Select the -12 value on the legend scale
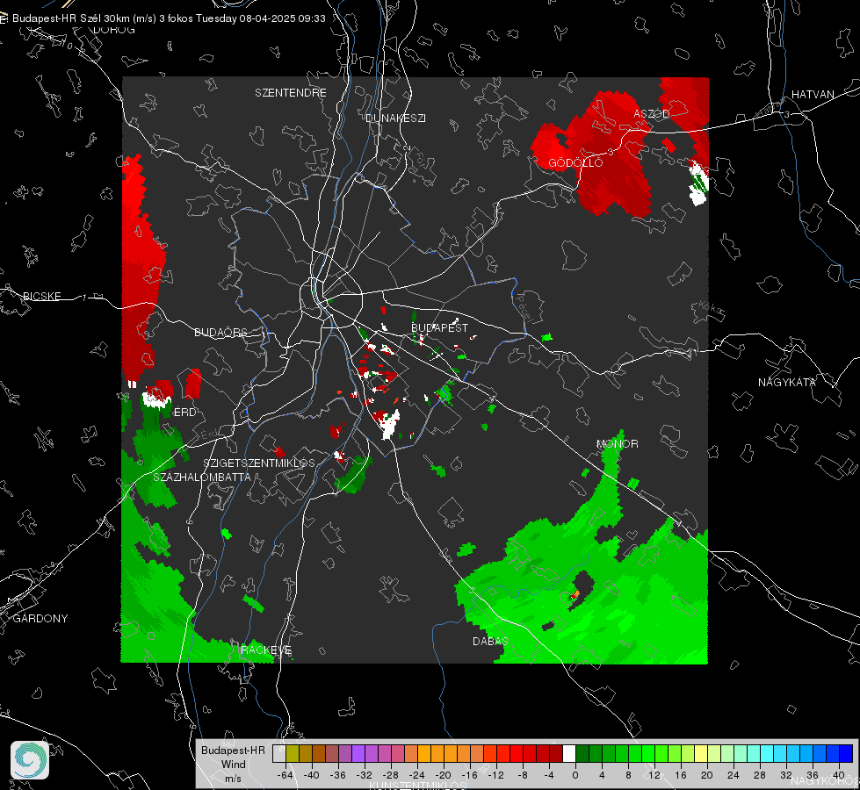Screen dimensions: 860x790 495,775
